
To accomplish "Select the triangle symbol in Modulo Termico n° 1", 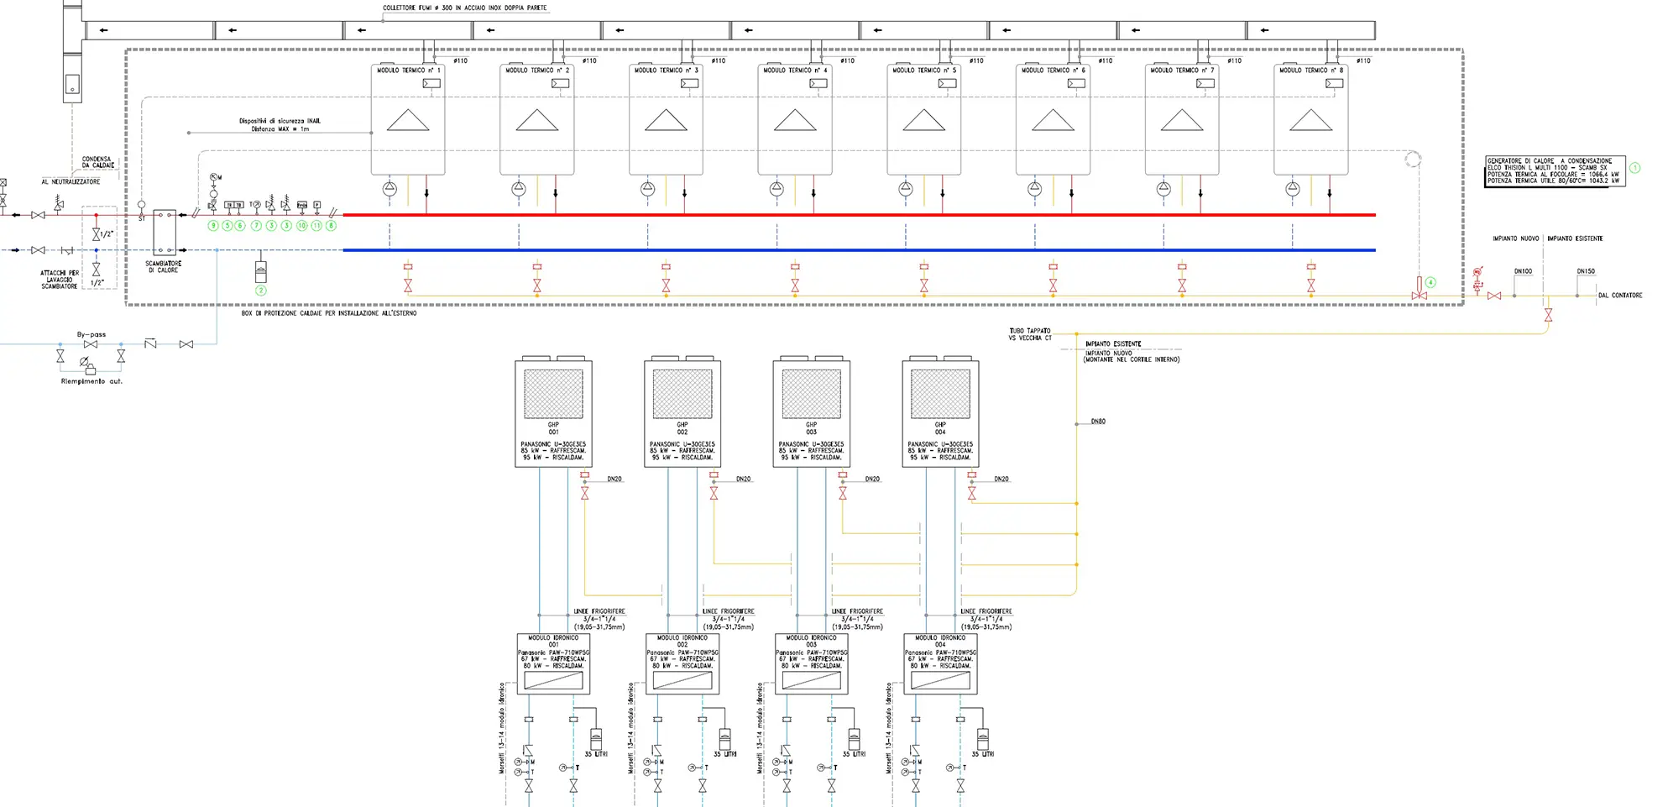I will click(x=408, y=121).
